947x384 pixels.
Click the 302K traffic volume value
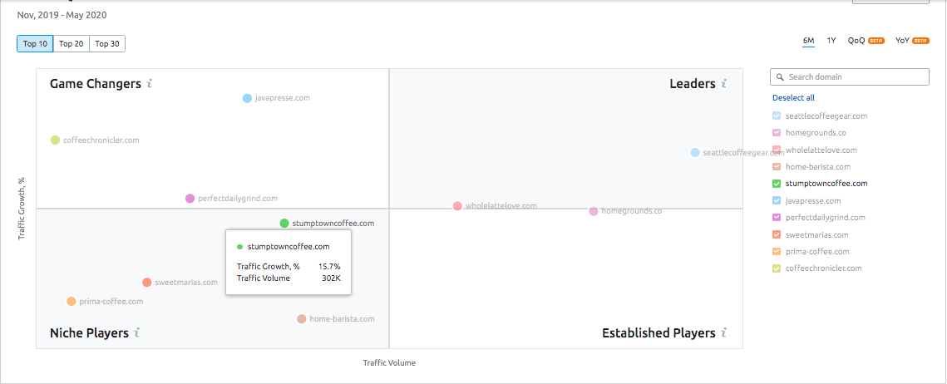coord(332,278)
